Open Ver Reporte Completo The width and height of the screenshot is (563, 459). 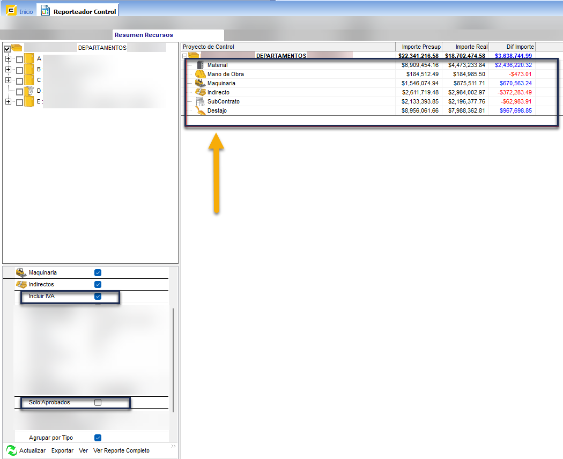point(121,450)
